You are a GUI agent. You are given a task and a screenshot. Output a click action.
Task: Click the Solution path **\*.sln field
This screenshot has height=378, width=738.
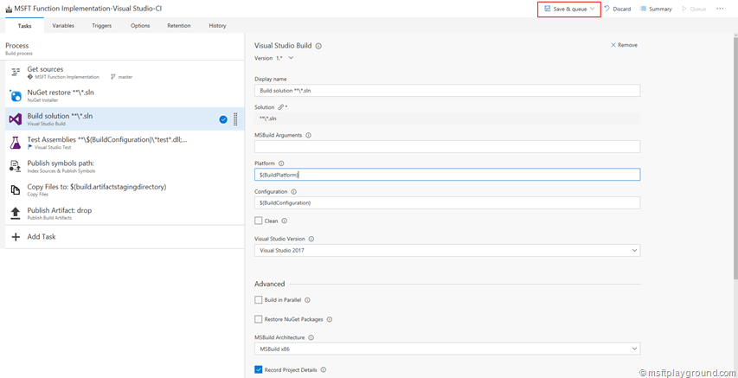(447, 119)
